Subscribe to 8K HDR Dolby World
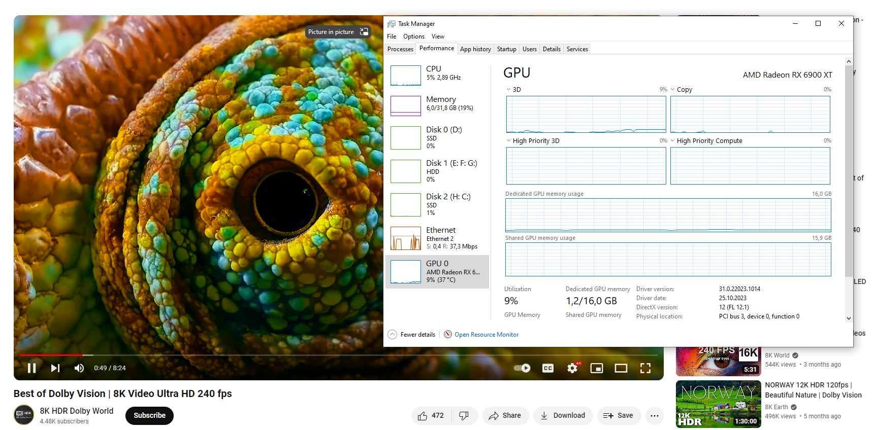Viewport: 875px width, 430px height. pyautogui.click(x=149, y=416)
